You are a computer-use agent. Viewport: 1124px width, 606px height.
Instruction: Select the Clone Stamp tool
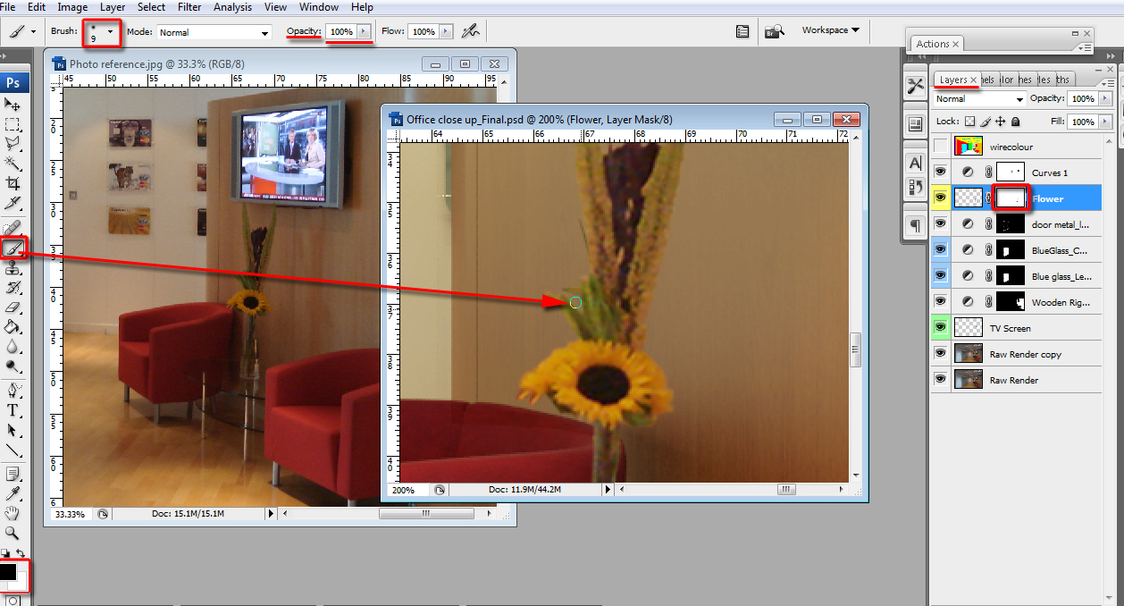click(13, 267)
